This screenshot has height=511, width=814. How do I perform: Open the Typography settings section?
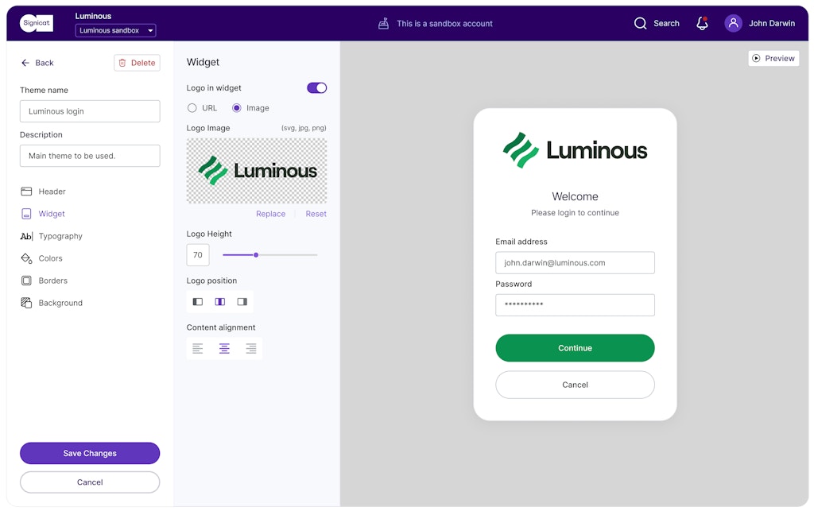pos(60,236)
